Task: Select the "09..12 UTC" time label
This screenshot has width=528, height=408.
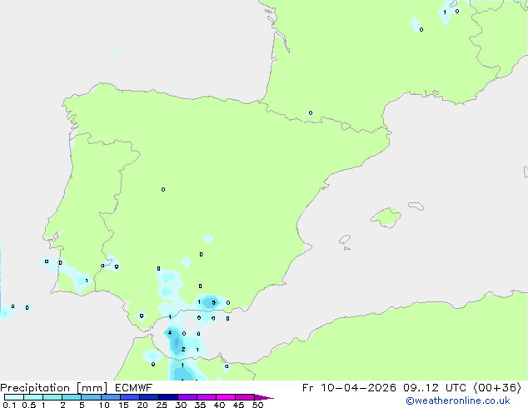Action: 435,388
